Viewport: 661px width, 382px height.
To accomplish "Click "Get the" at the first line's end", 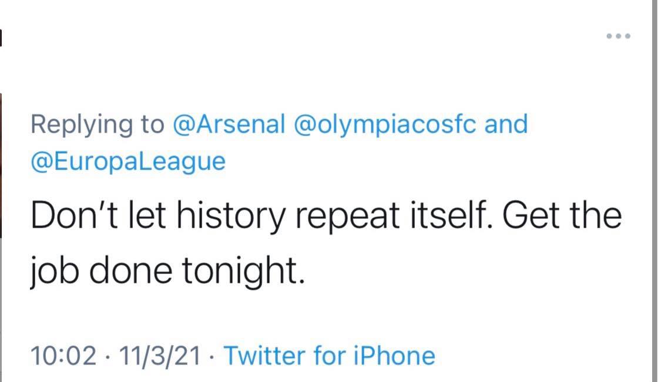I will (x=563, y=217).
